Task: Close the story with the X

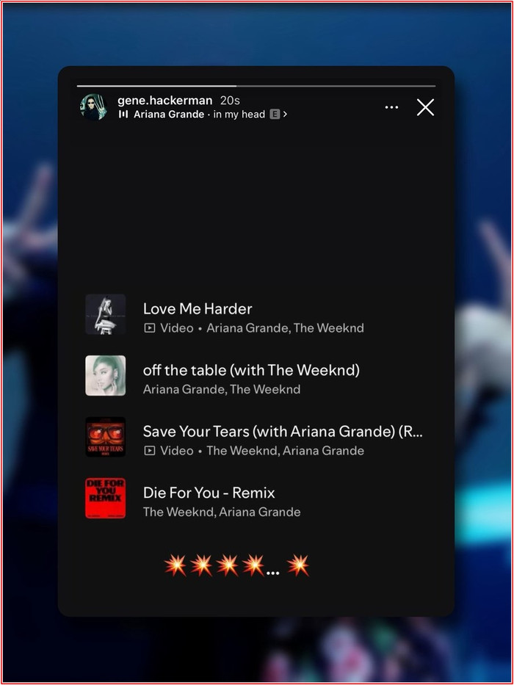Action: pos(425,107)
